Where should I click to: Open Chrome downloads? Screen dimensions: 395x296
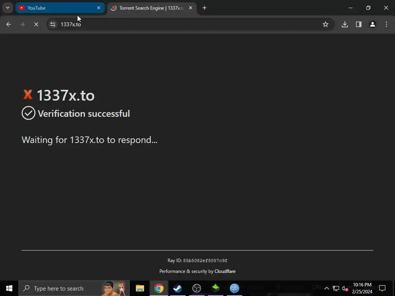click(345, 24)
